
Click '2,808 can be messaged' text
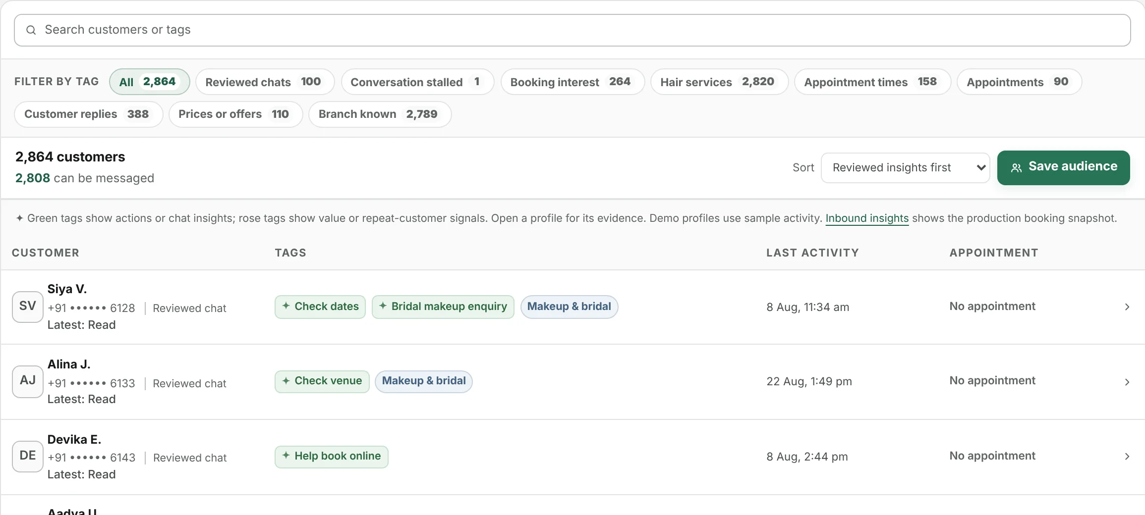[85, 178]
